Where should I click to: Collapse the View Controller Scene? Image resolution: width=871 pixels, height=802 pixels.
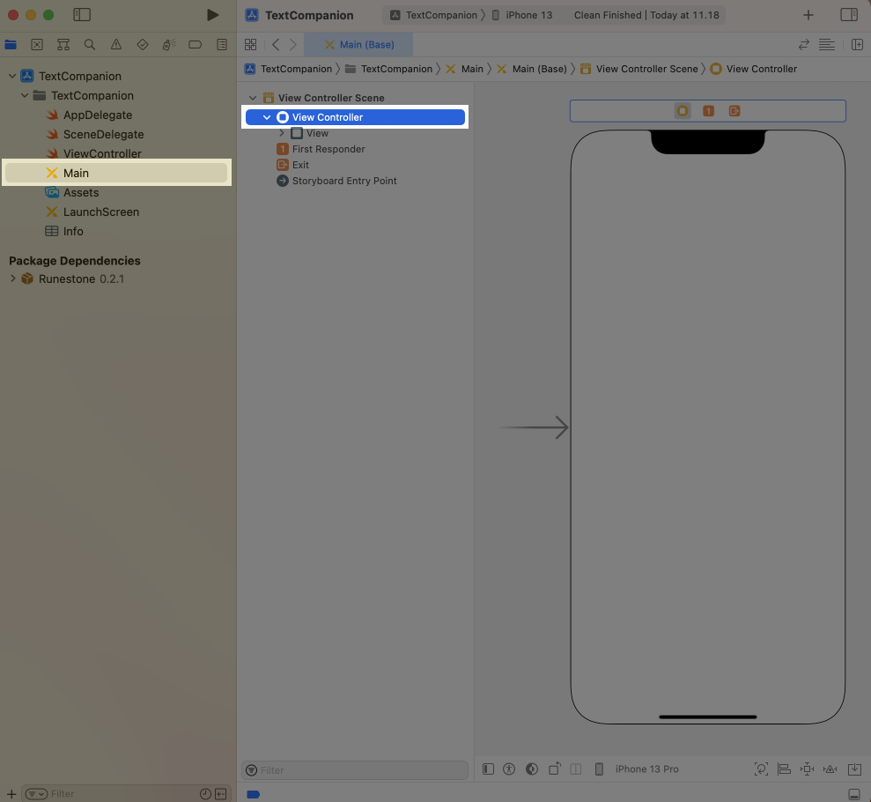pyautogui.click(x=253, y=98)
